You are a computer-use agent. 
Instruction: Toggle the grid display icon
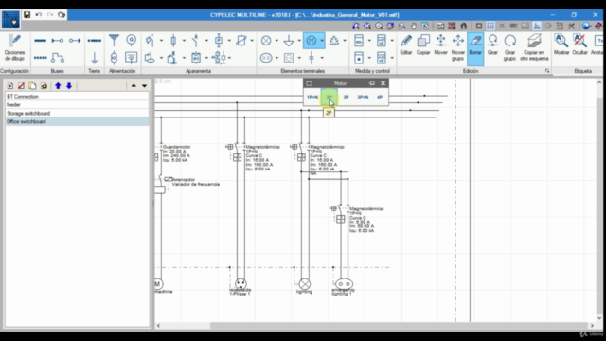pyautogui.click(x=490, y=26)
